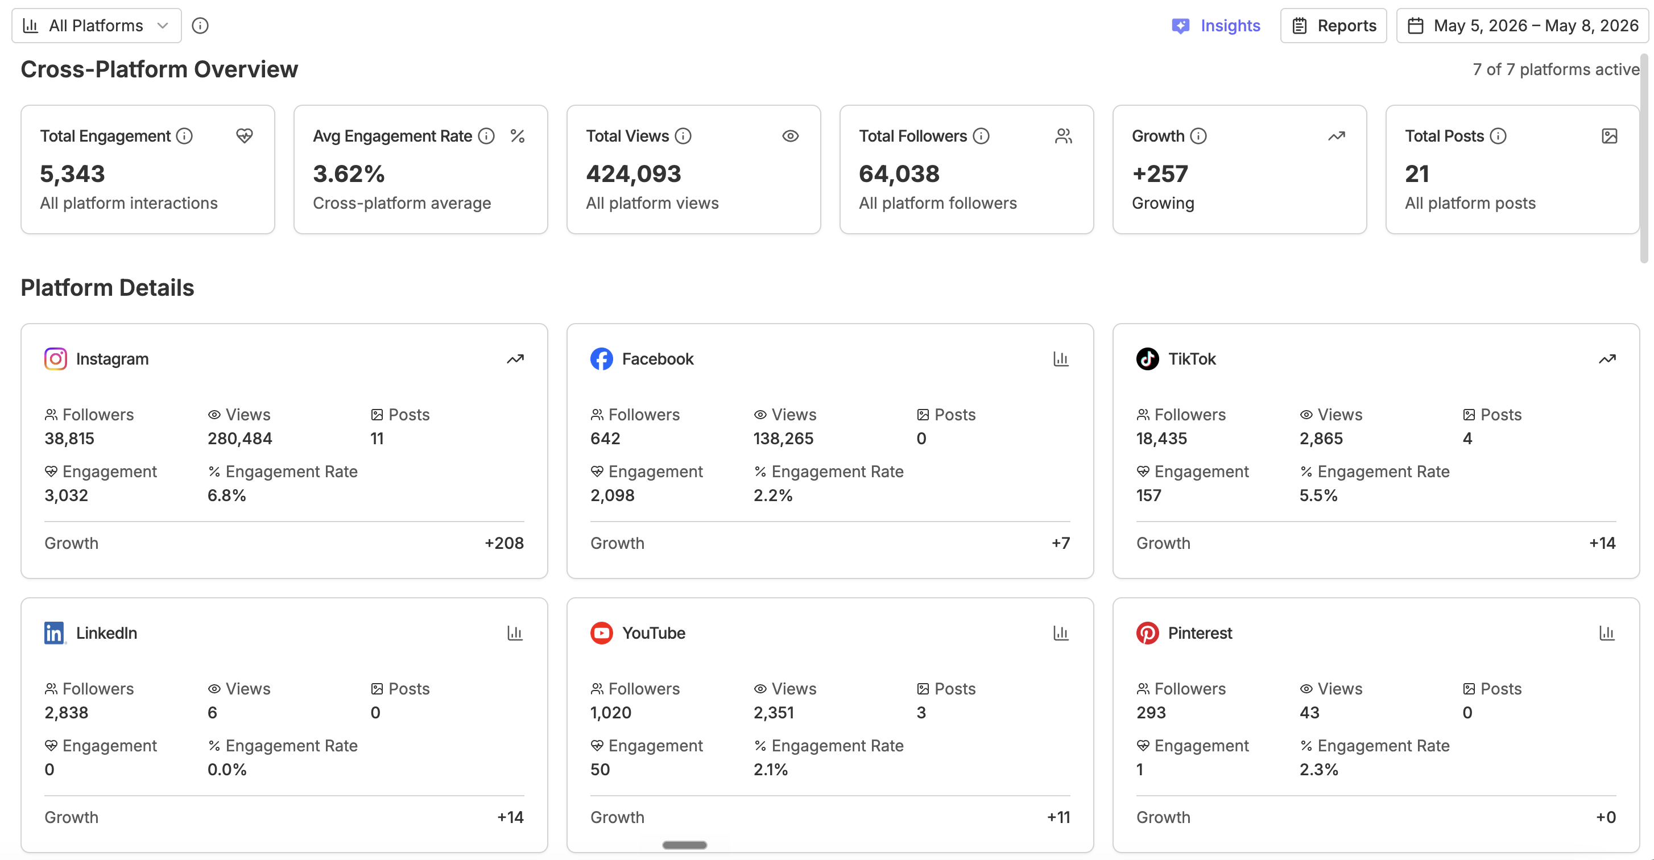The image size is (1654, 860).
Task: Click the people icon on Total Followers card
Action: (1063, 136)
